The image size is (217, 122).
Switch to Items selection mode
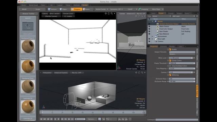pyautogui.click(x=86, y=9)
